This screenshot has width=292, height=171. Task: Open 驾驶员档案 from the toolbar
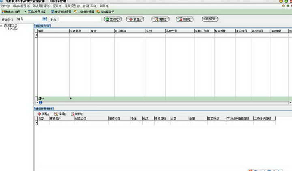pyautogui.click(x=37, y=12)
